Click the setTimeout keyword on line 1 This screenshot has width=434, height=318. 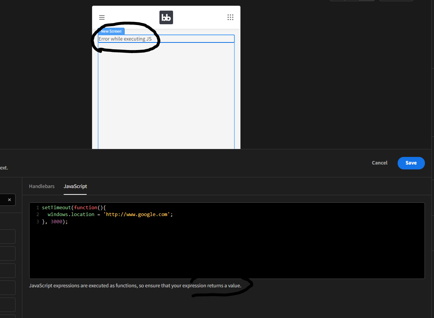(56, 207)
